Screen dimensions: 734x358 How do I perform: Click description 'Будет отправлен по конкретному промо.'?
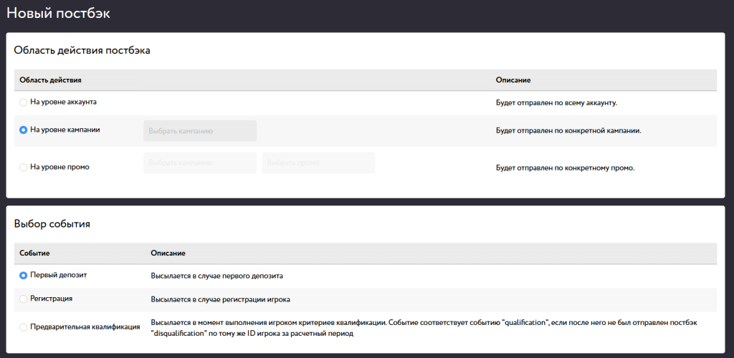coord(566,168)
